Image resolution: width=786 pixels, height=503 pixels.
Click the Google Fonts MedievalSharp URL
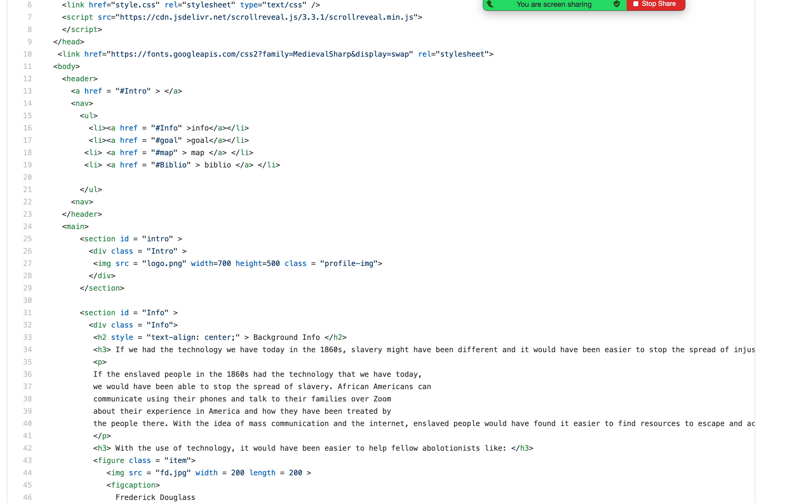click(x=260, y=54)
